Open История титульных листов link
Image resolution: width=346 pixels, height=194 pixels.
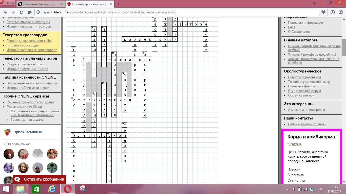(27, 69)
